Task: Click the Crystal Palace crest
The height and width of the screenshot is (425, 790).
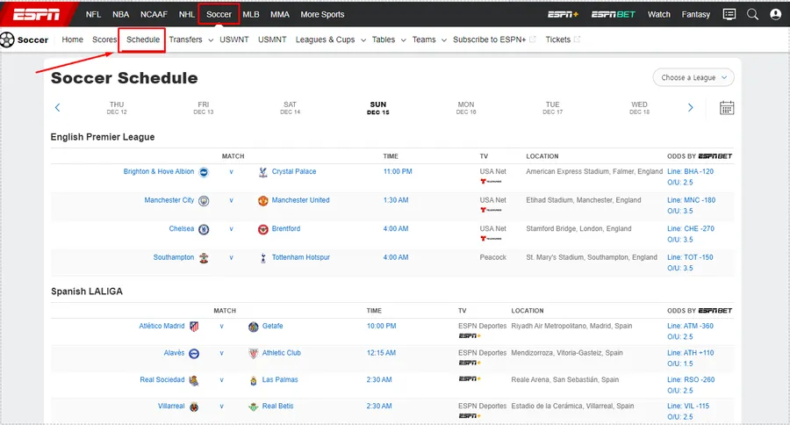Action: [263, 172]
